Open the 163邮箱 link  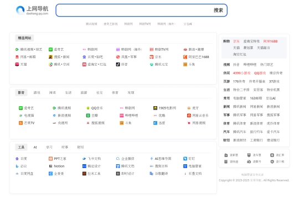[x=256, y=98]
